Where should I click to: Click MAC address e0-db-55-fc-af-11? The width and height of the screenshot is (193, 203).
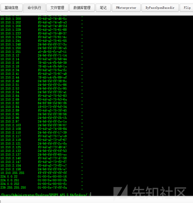tap(52, 52)
